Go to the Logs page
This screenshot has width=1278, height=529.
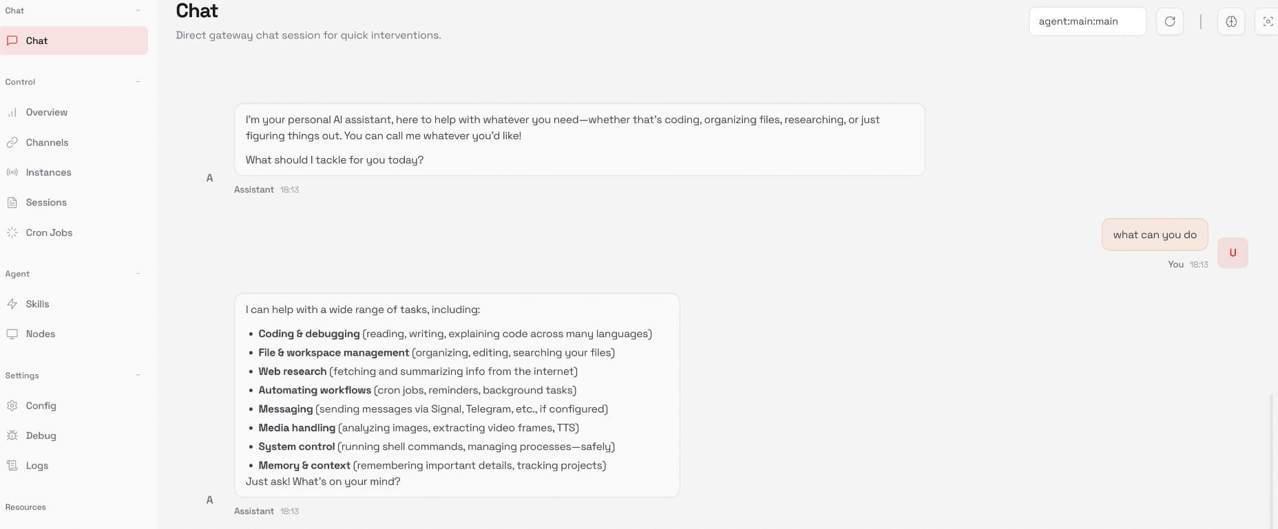(x=36, y=466)
